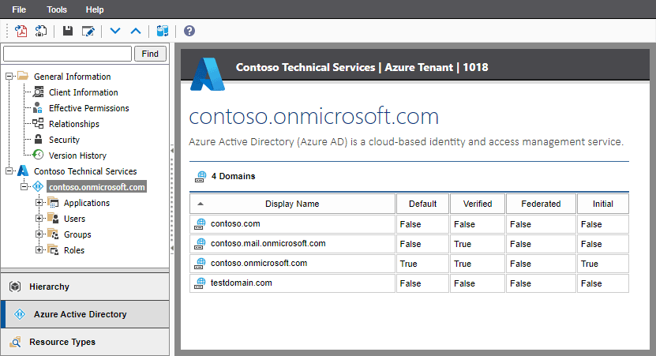The width and height of the screenshot is (656, 356).
Task: Click the contoso.com row name
Action: point(235,224)
